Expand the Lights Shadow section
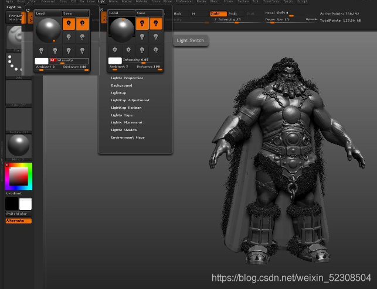377x289 pixels. click(124, 130)
